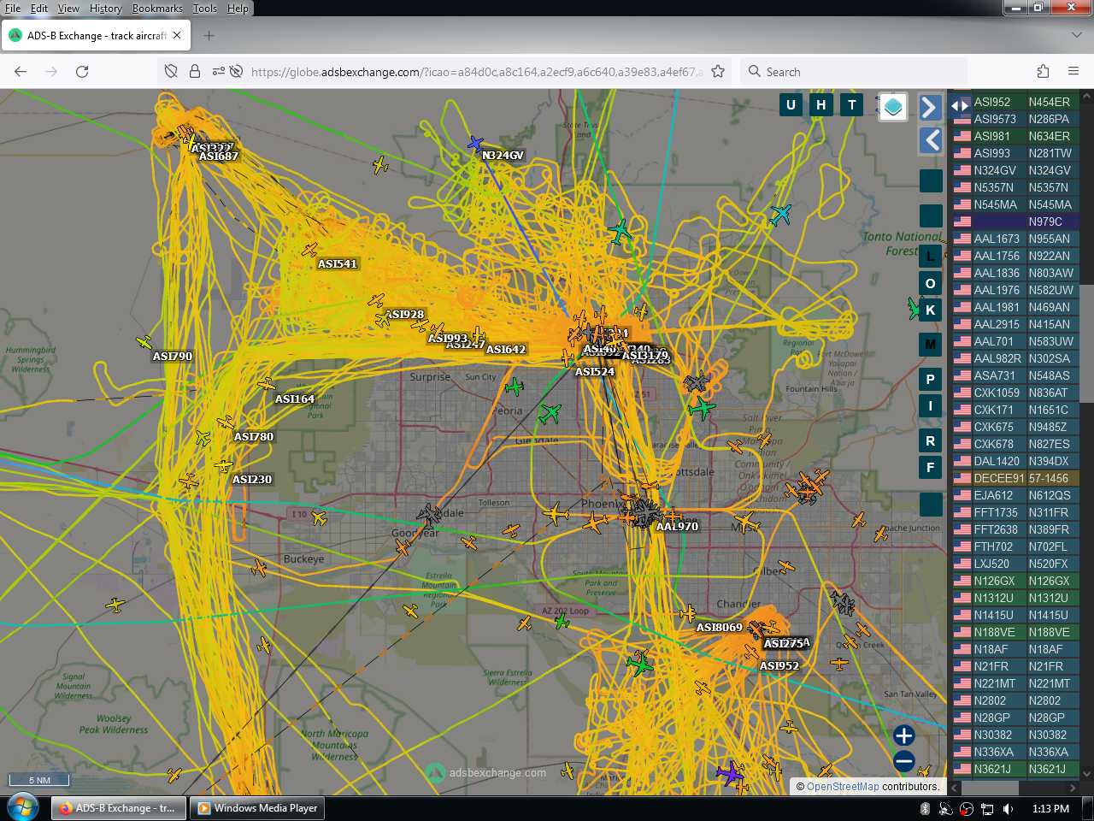
Task: Zoom in with the plus button
Action: coord(903,735)
